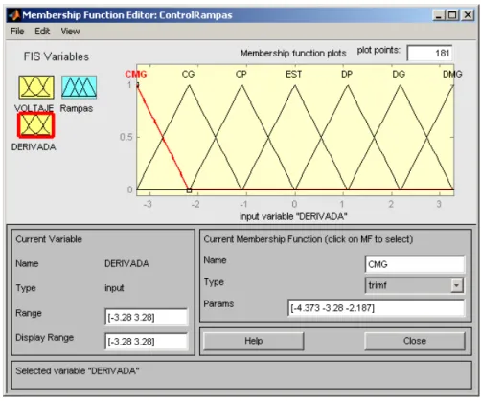
Task: Open the Type dropdown showing trimf
Action: [415, 285]
